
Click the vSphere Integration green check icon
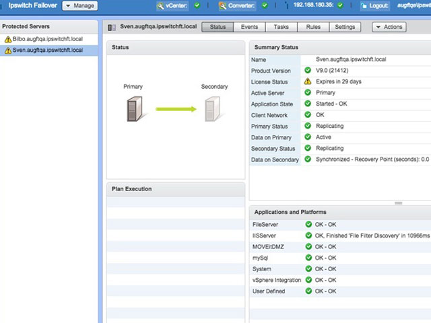308,280
